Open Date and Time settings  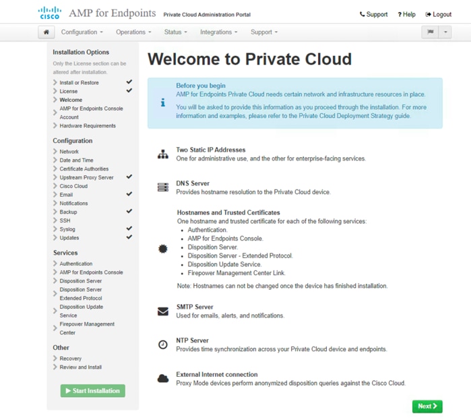click(76, 160)
